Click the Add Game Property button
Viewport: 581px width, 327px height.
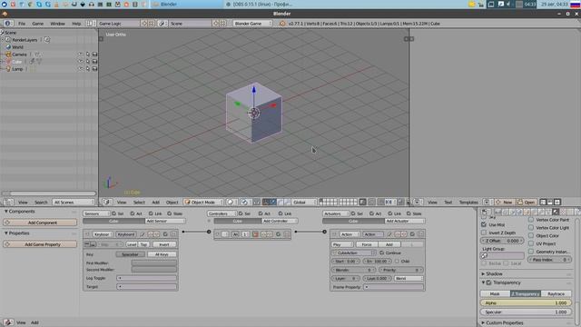40,244
